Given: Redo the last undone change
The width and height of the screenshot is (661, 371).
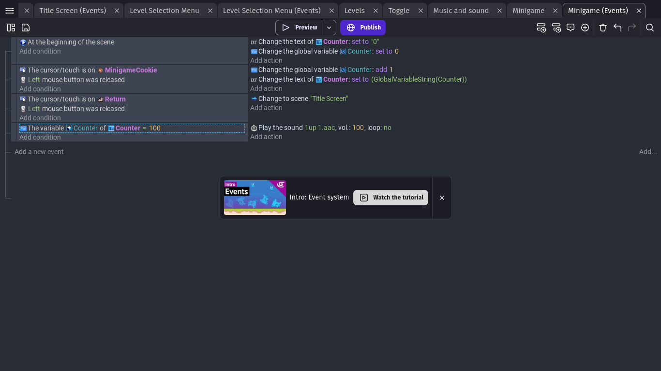Looking at the screenshot, I should pyautogui.click(x=632, y=28).
